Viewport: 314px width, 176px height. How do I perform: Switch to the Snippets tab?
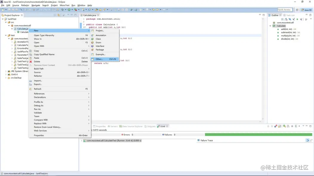click(x=150, y=126)
